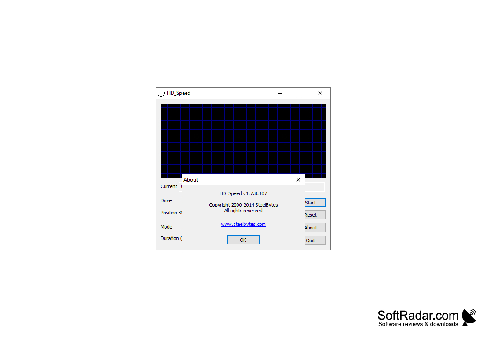Click the HD_Speed window title text

179,93
